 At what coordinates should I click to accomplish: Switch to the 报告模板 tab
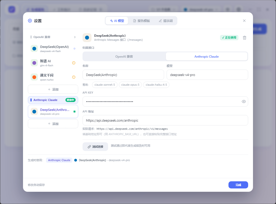pyautogui.click(x=141, y=21)
